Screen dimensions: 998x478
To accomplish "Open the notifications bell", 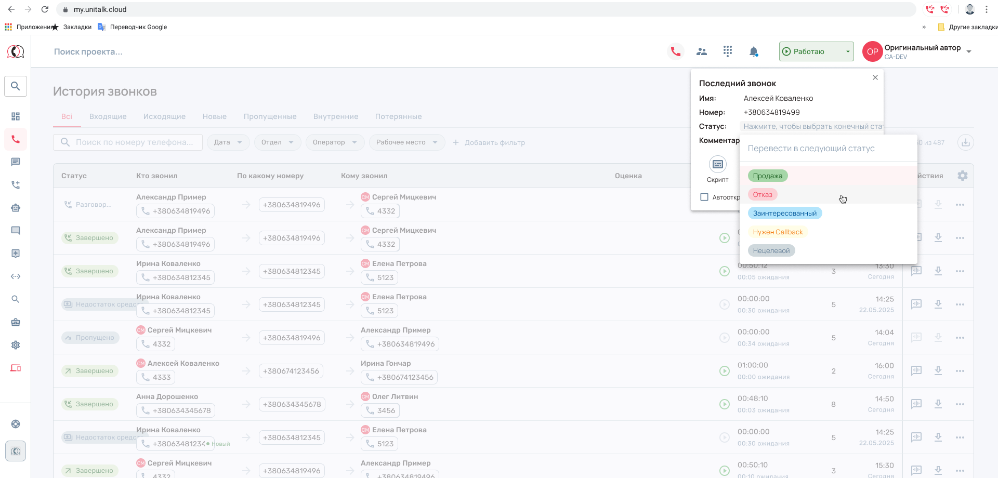I will pos(754,51).
